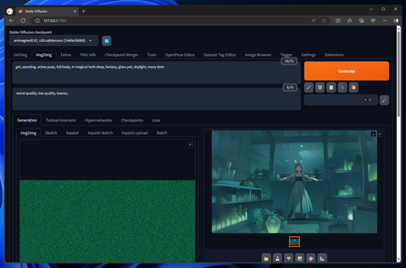Open the Lora sub-tab
406x268 pixels.
tap(156, 120)
